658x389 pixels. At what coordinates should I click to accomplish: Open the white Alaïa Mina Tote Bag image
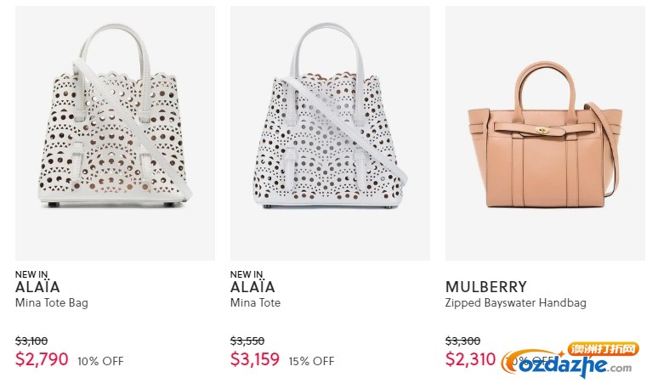(115, 133)
